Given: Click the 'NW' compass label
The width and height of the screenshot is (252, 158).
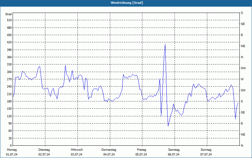Looking at the screenshot, I should 243,68.
